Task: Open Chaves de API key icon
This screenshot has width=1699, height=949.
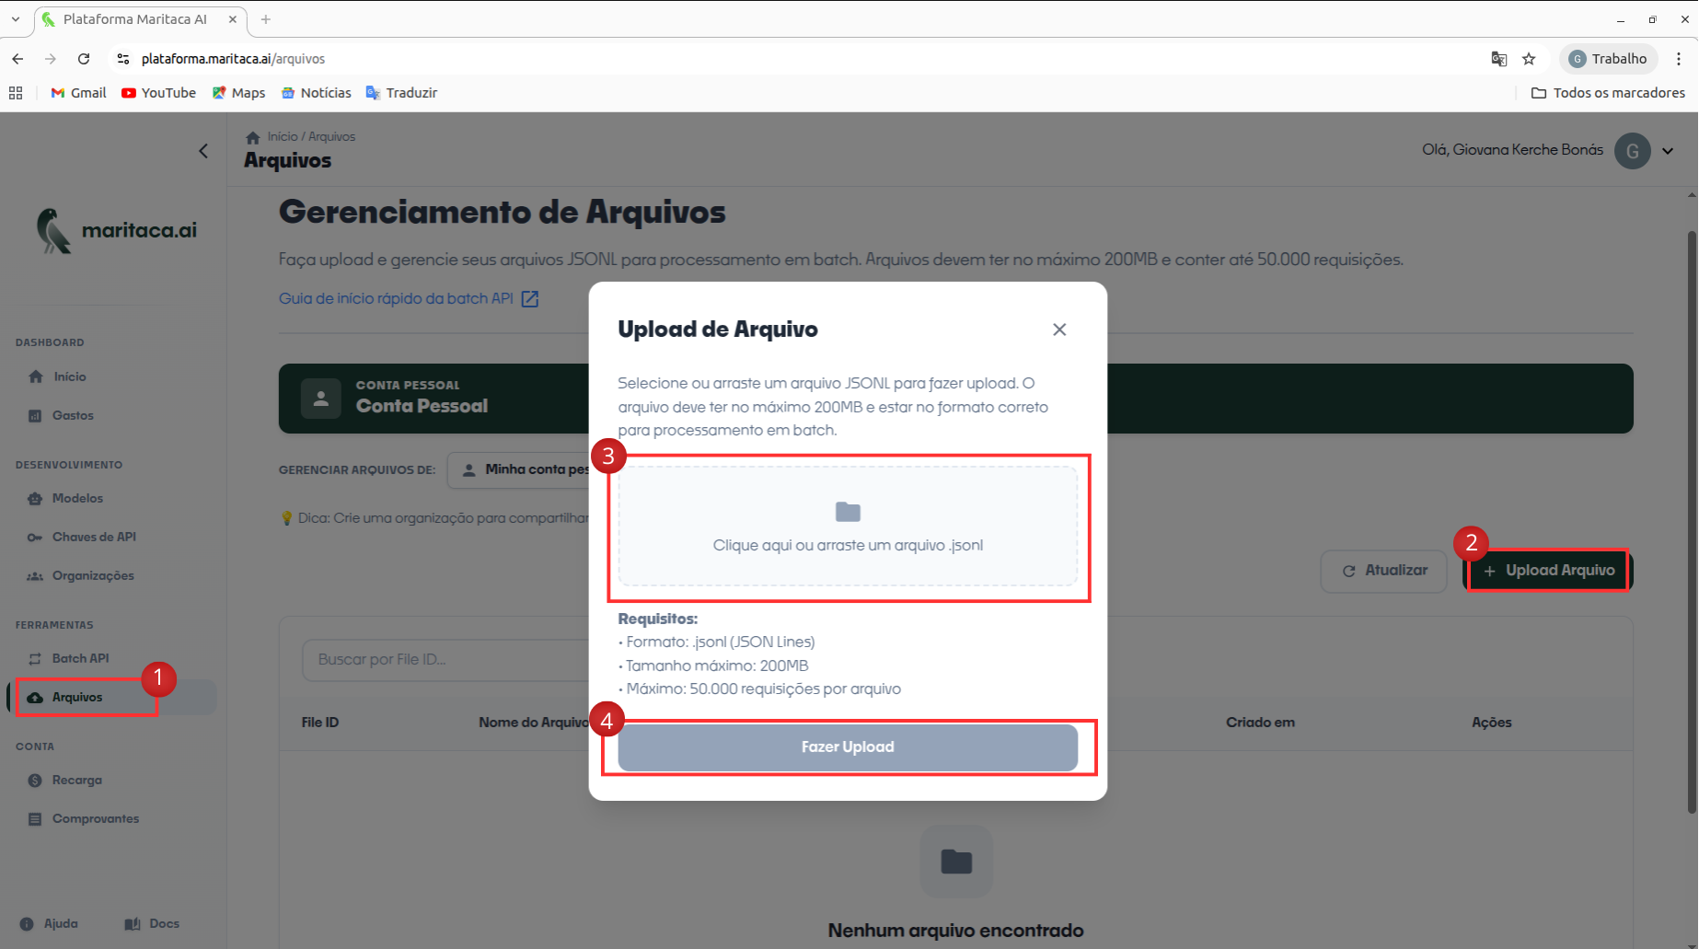Action: point(35,538)
